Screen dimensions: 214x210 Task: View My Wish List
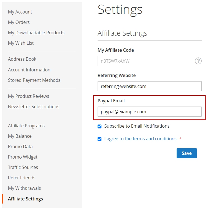pos(21,43)
